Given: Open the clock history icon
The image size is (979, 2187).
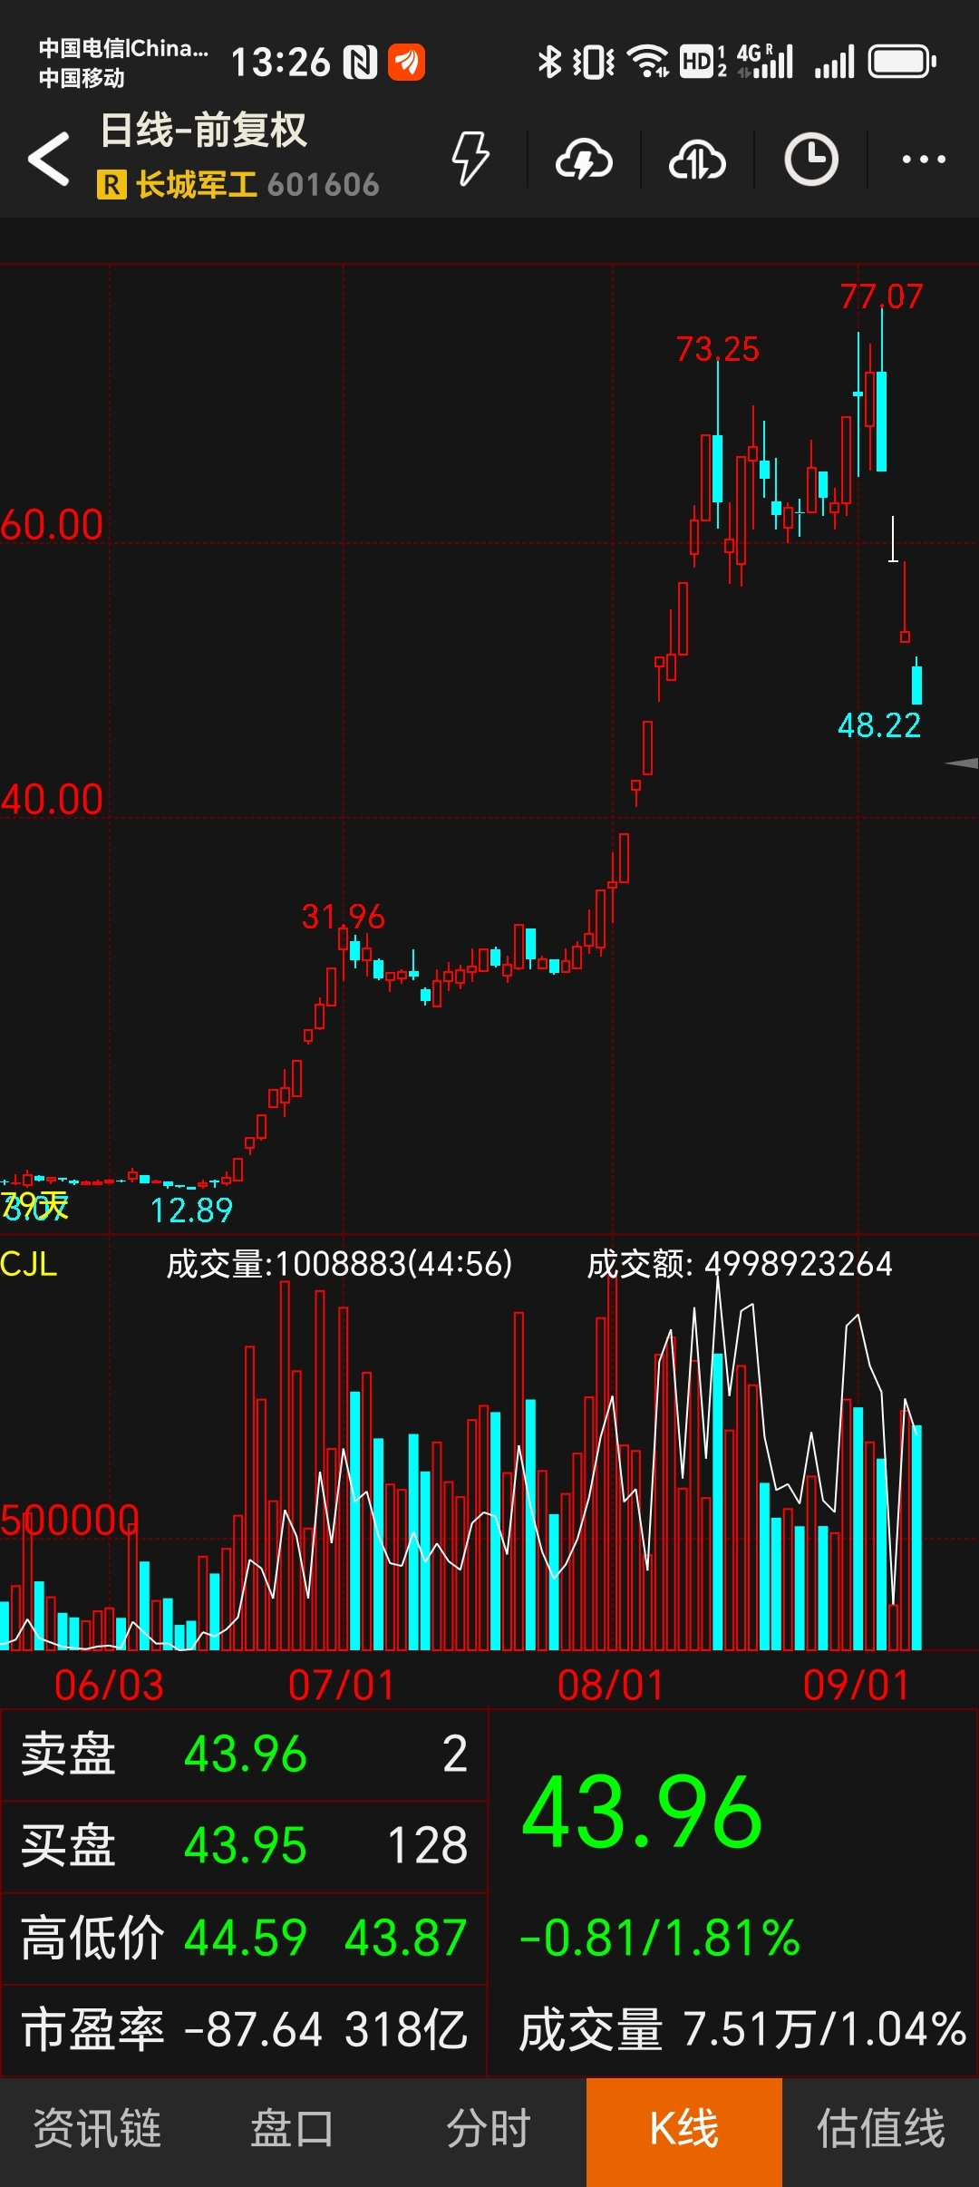Looking at the screenshot, I should (810, 160).
